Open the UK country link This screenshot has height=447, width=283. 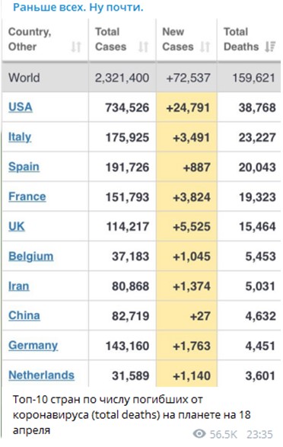coord(17,226)
